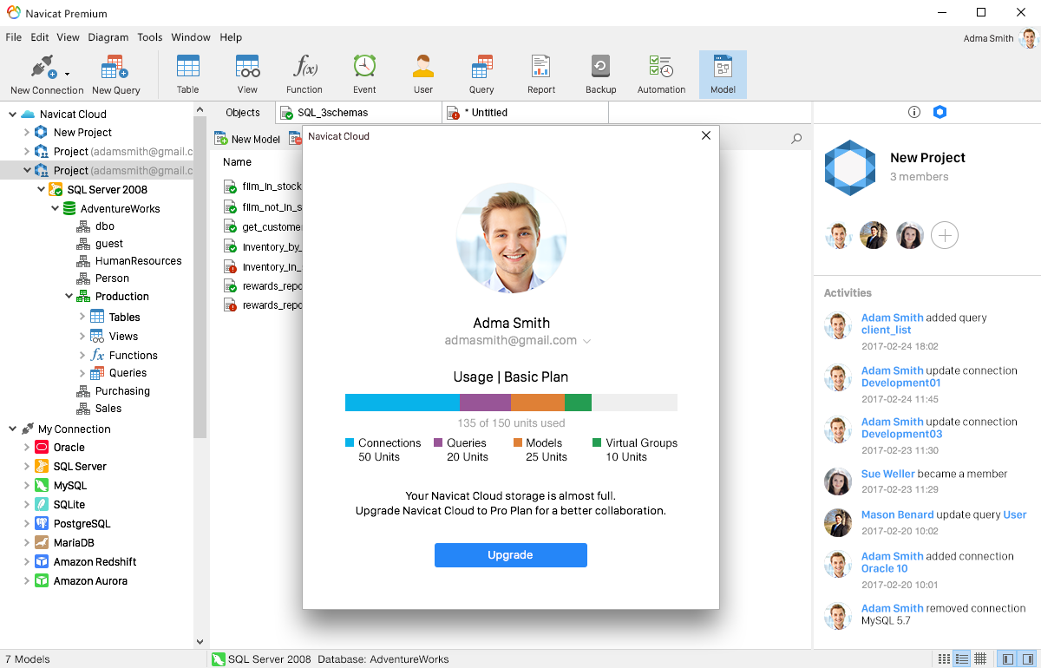This screenshot has width=1041, height=668.
Task: Click the Upgrade button
Action: 511,555
